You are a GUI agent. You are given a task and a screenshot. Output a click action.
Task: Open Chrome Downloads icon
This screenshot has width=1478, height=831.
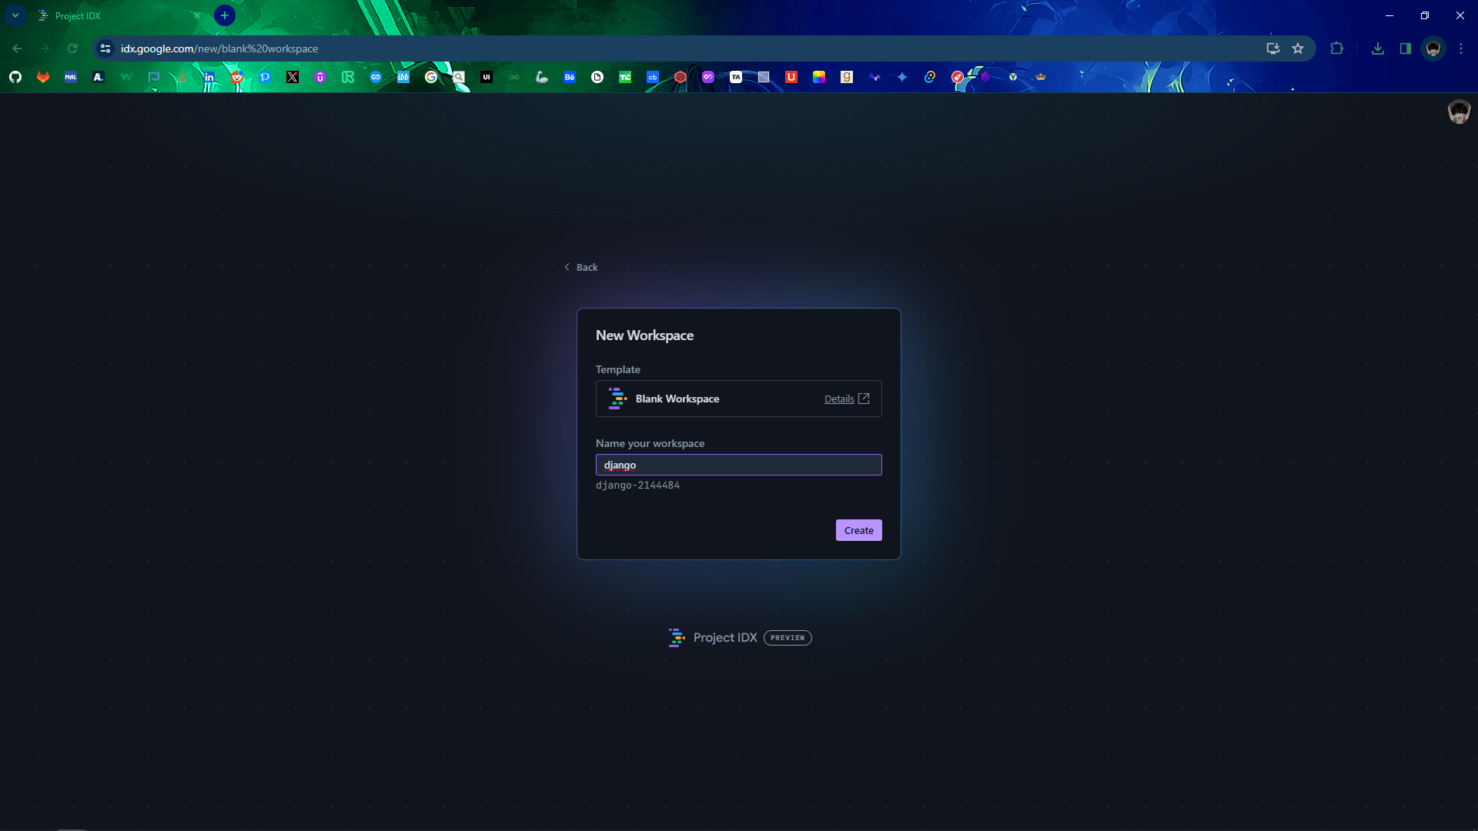[x=1378, y=48]
